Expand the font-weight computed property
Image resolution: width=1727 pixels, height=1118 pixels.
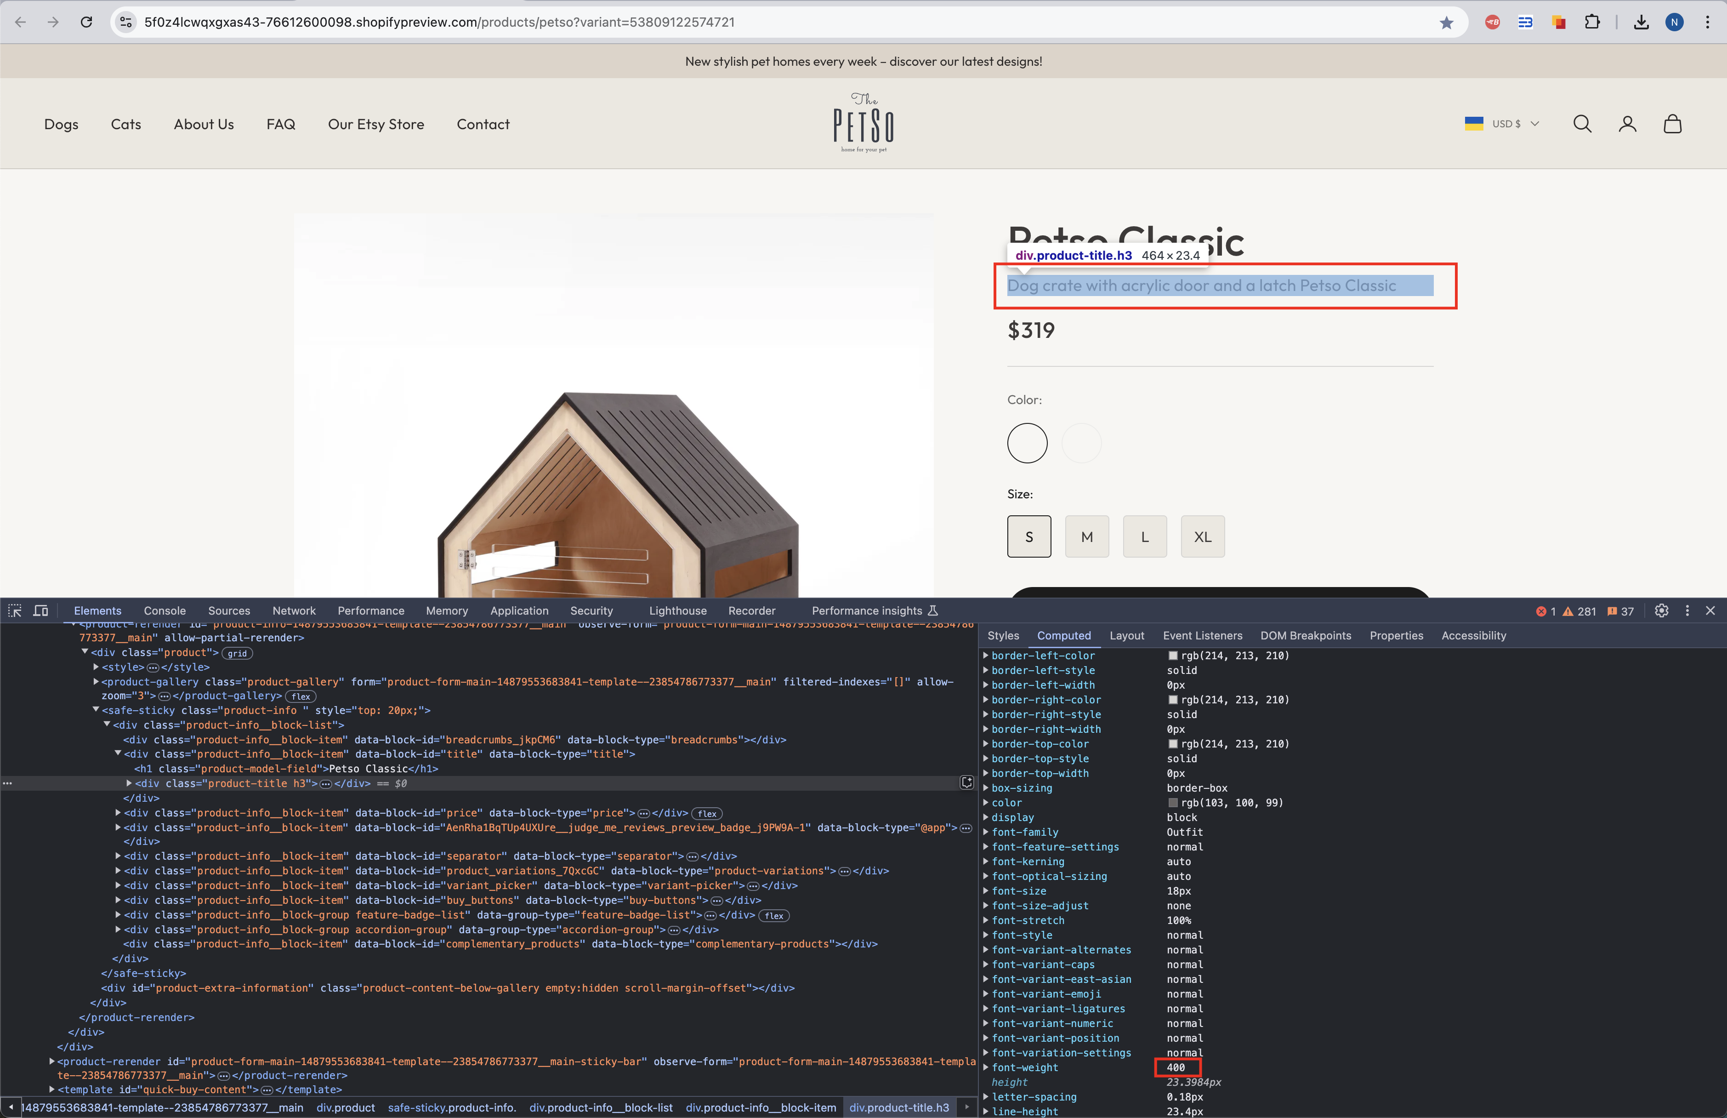985,1067
